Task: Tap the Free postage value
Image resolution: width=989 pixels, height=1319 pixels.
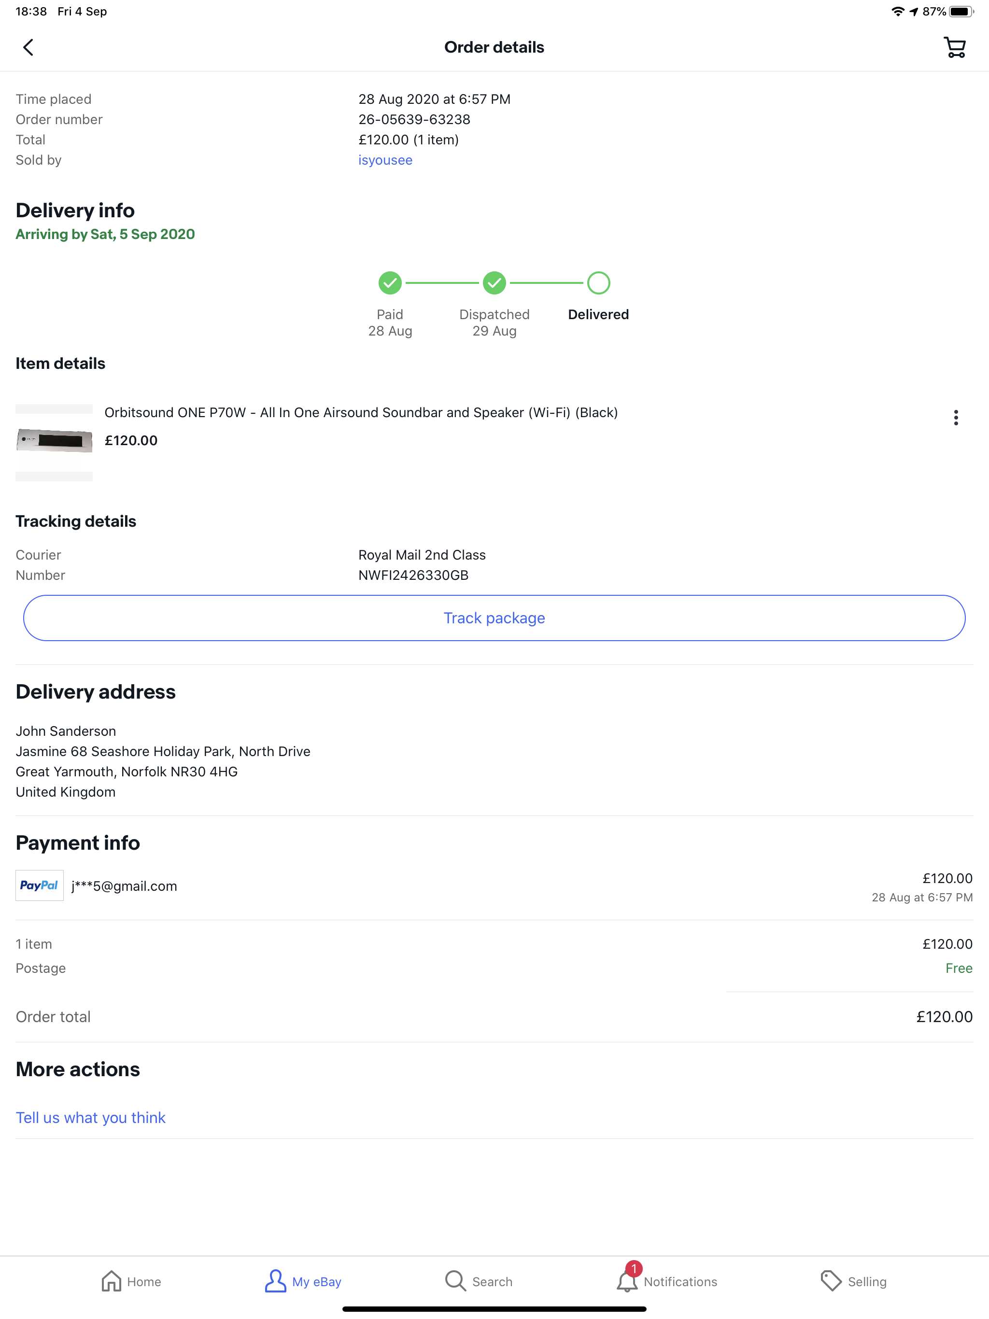Action: click(x=959, y=968)
